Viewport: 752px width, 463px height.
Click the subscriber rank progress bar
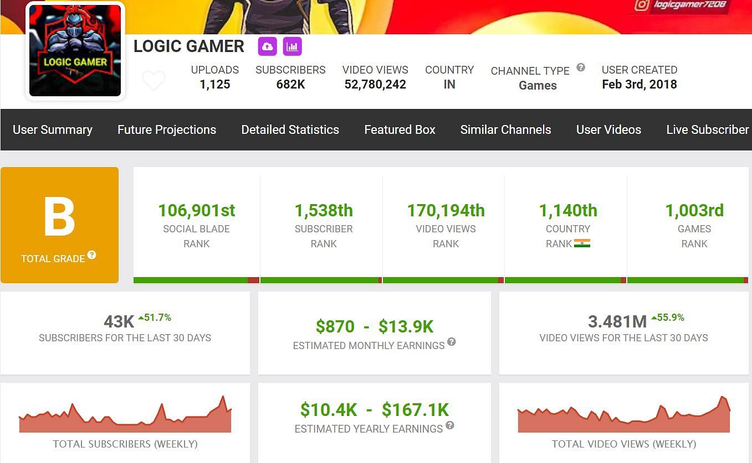click(x=321, y=280)
